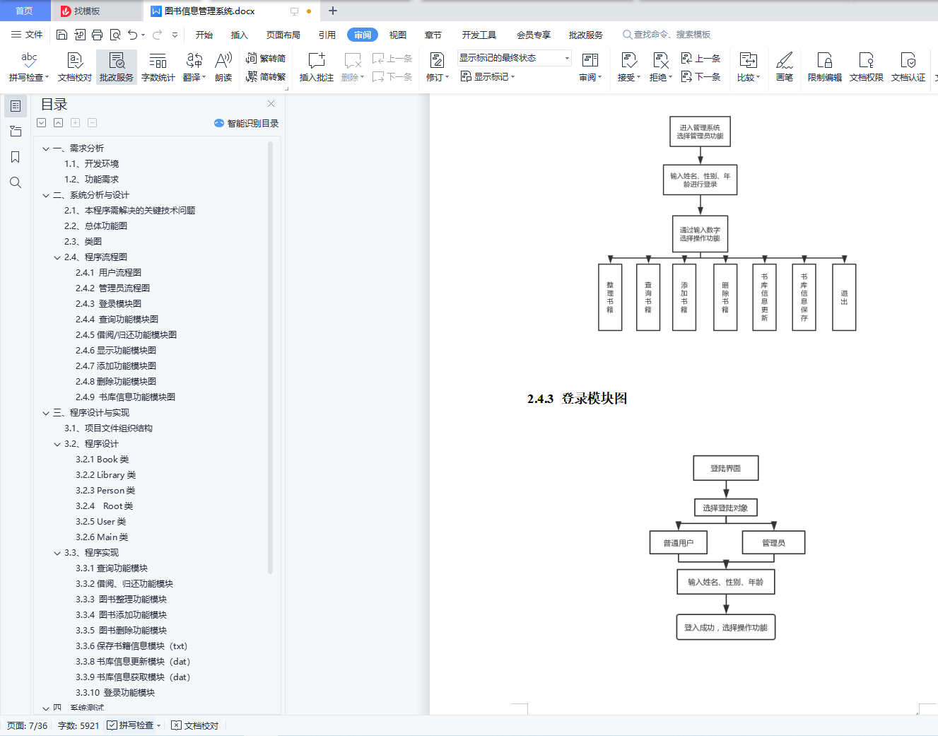Switch to the 视图 ribbon tab
The image size is (938, 736).
pyautogui.click(x=398, y=35)
